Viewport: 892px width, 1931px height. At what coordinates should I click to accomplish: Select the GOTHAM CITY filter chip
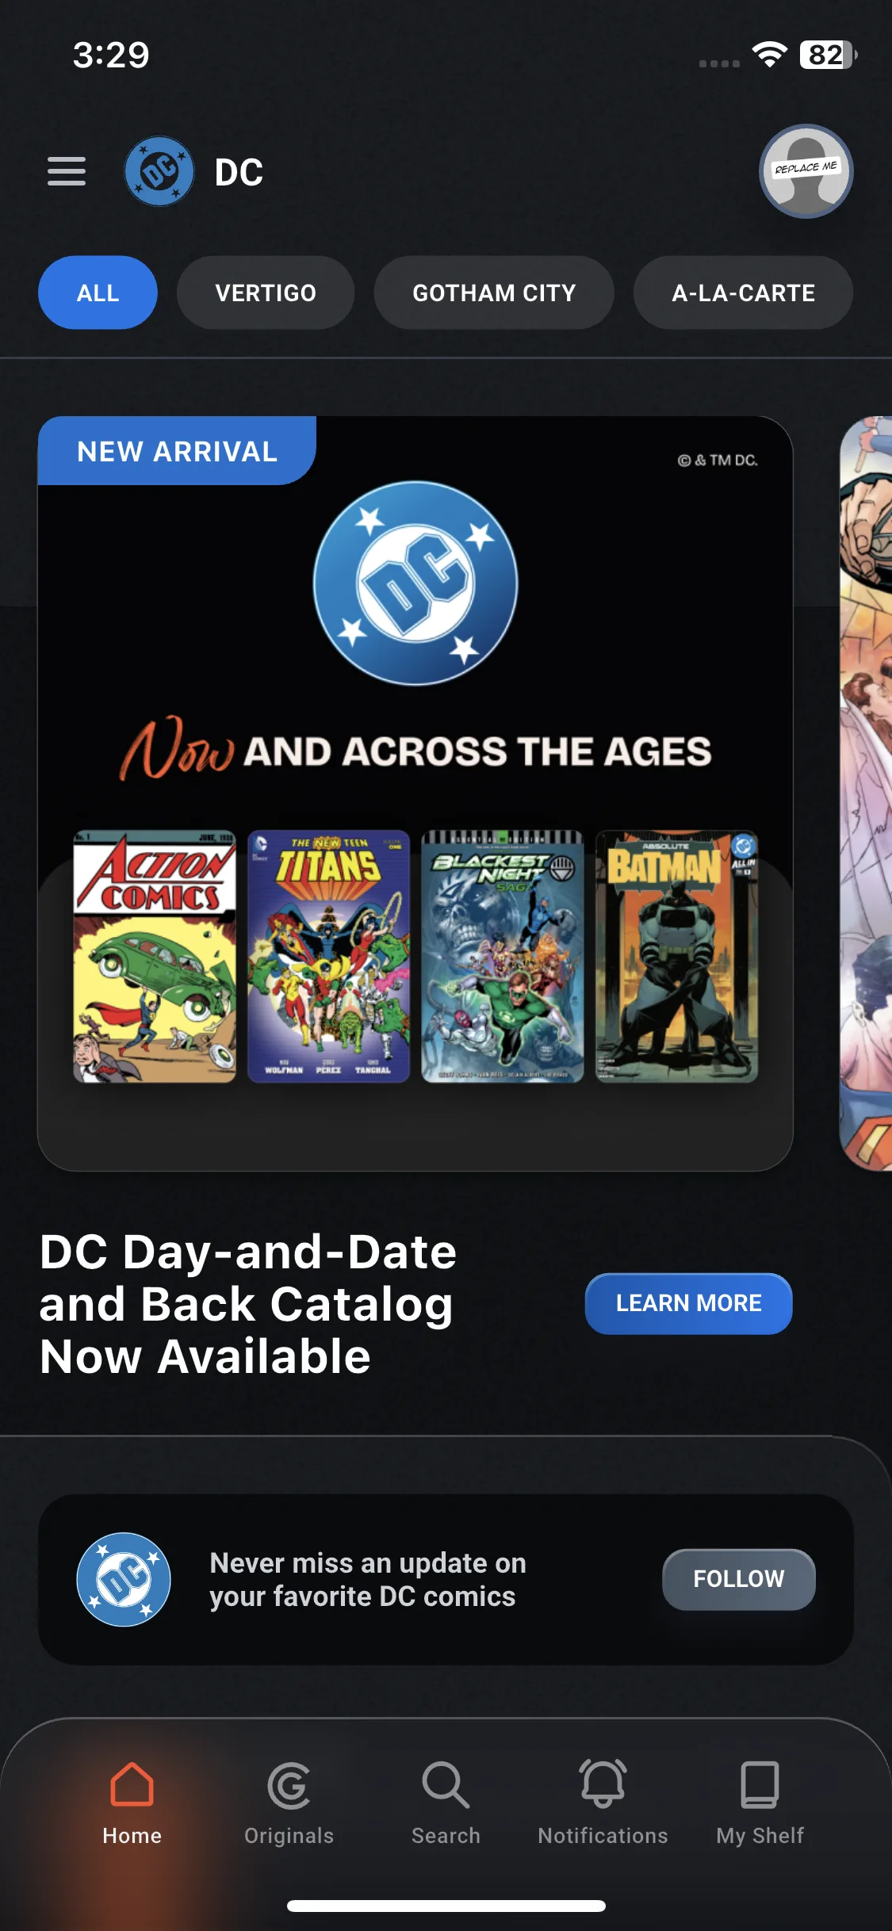click(494, 293)
